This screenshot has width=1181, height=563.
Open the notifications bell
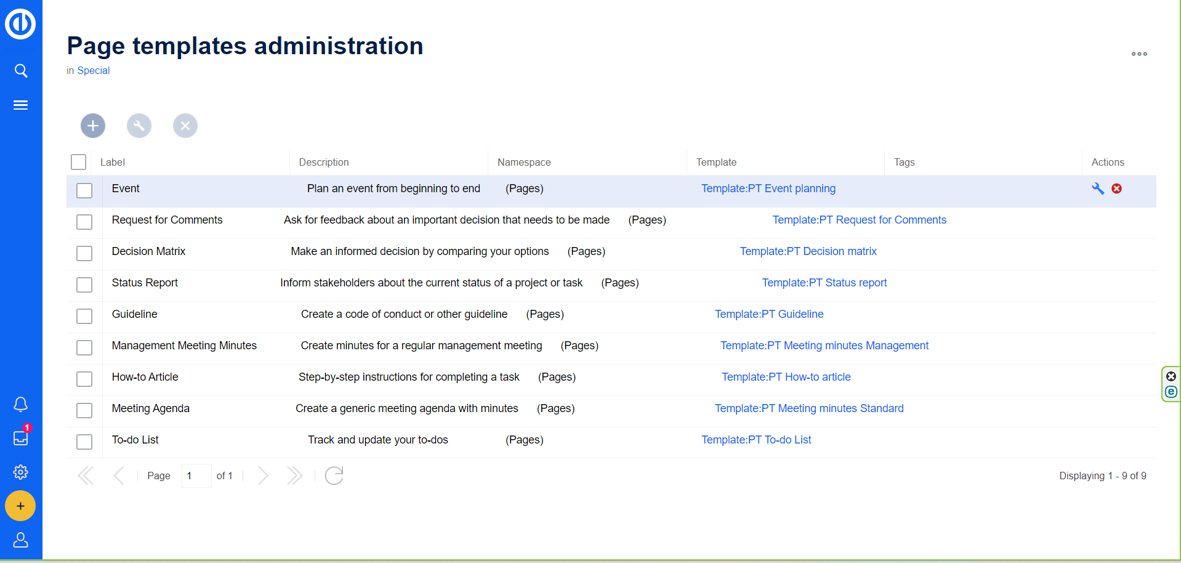21,405
